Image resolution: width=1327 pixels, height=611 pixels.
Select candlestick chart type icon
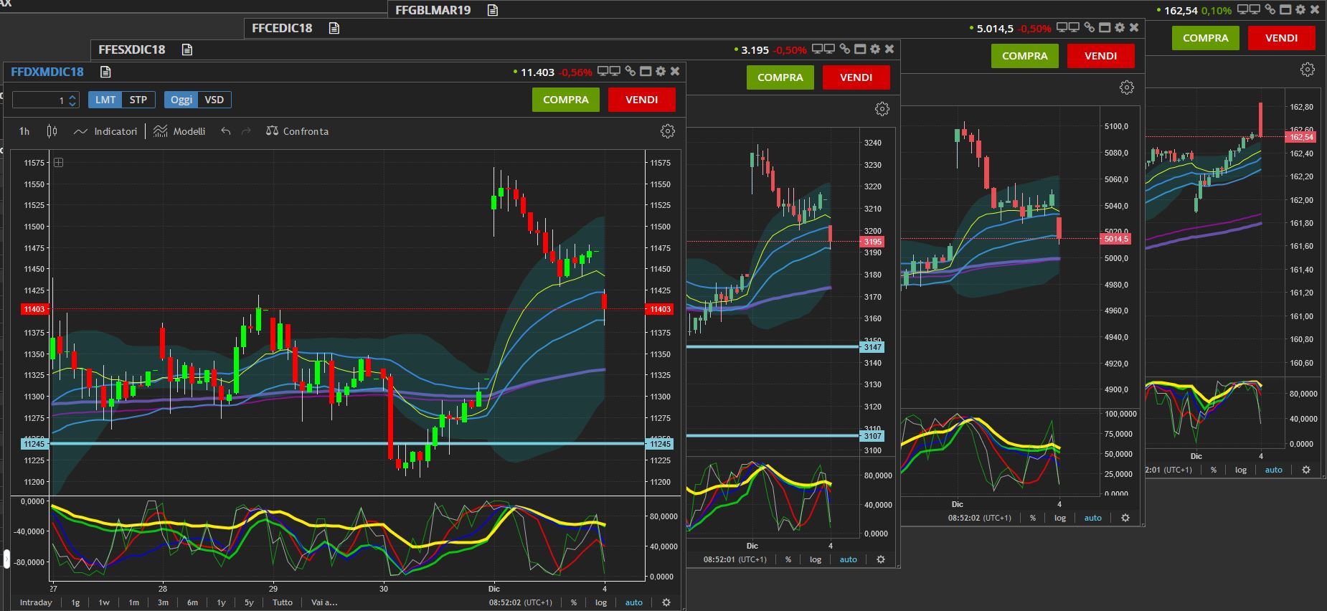[x=52, y=131]
